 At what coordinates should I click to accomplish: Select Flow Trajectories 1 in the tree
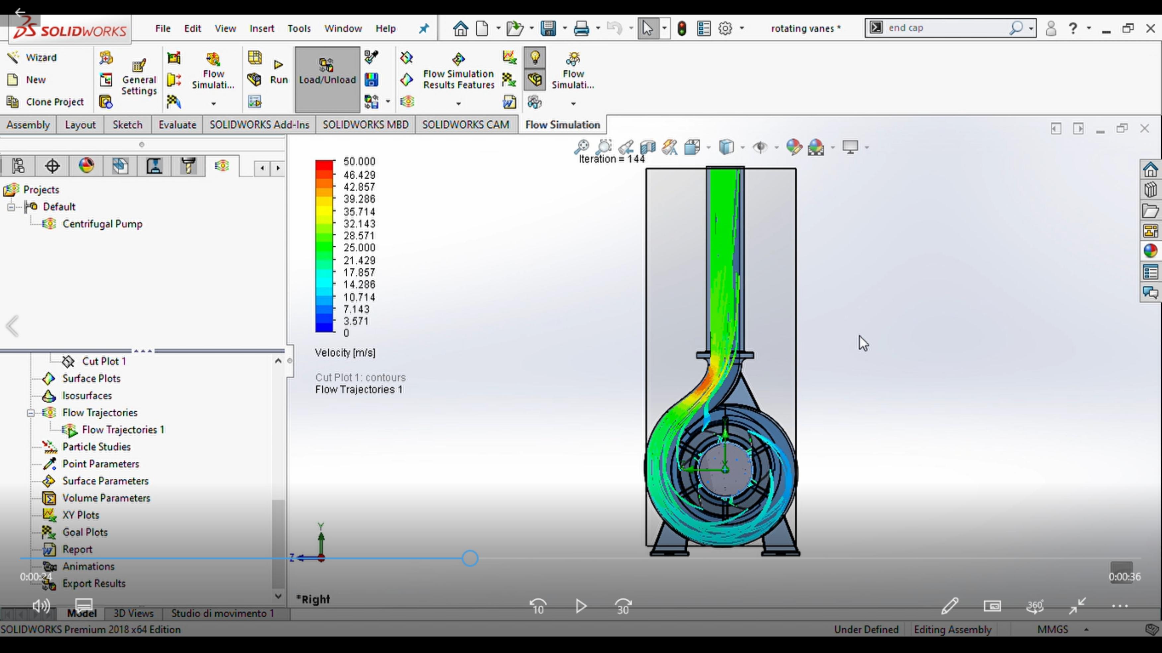coord(123,430)
